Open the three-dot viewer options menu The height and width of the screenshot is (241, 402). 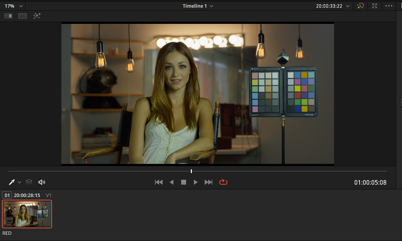point(389,6)
